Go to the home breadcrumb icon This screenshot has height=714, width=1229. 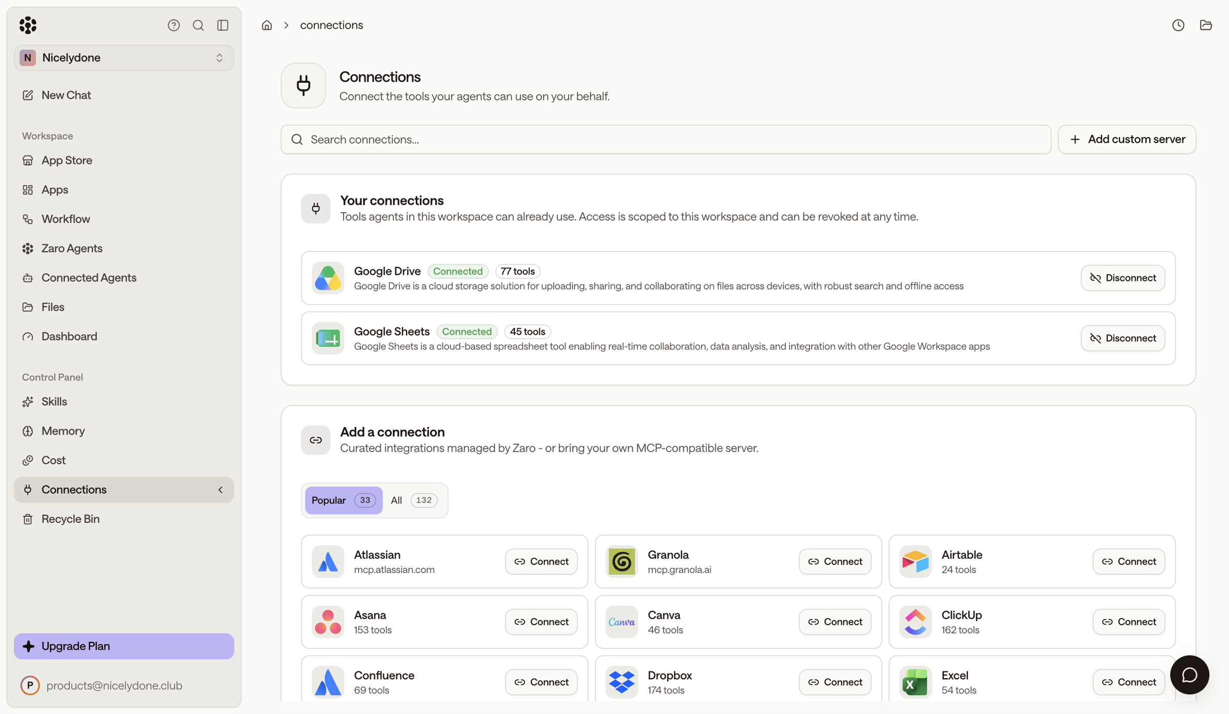coord(267,25)
